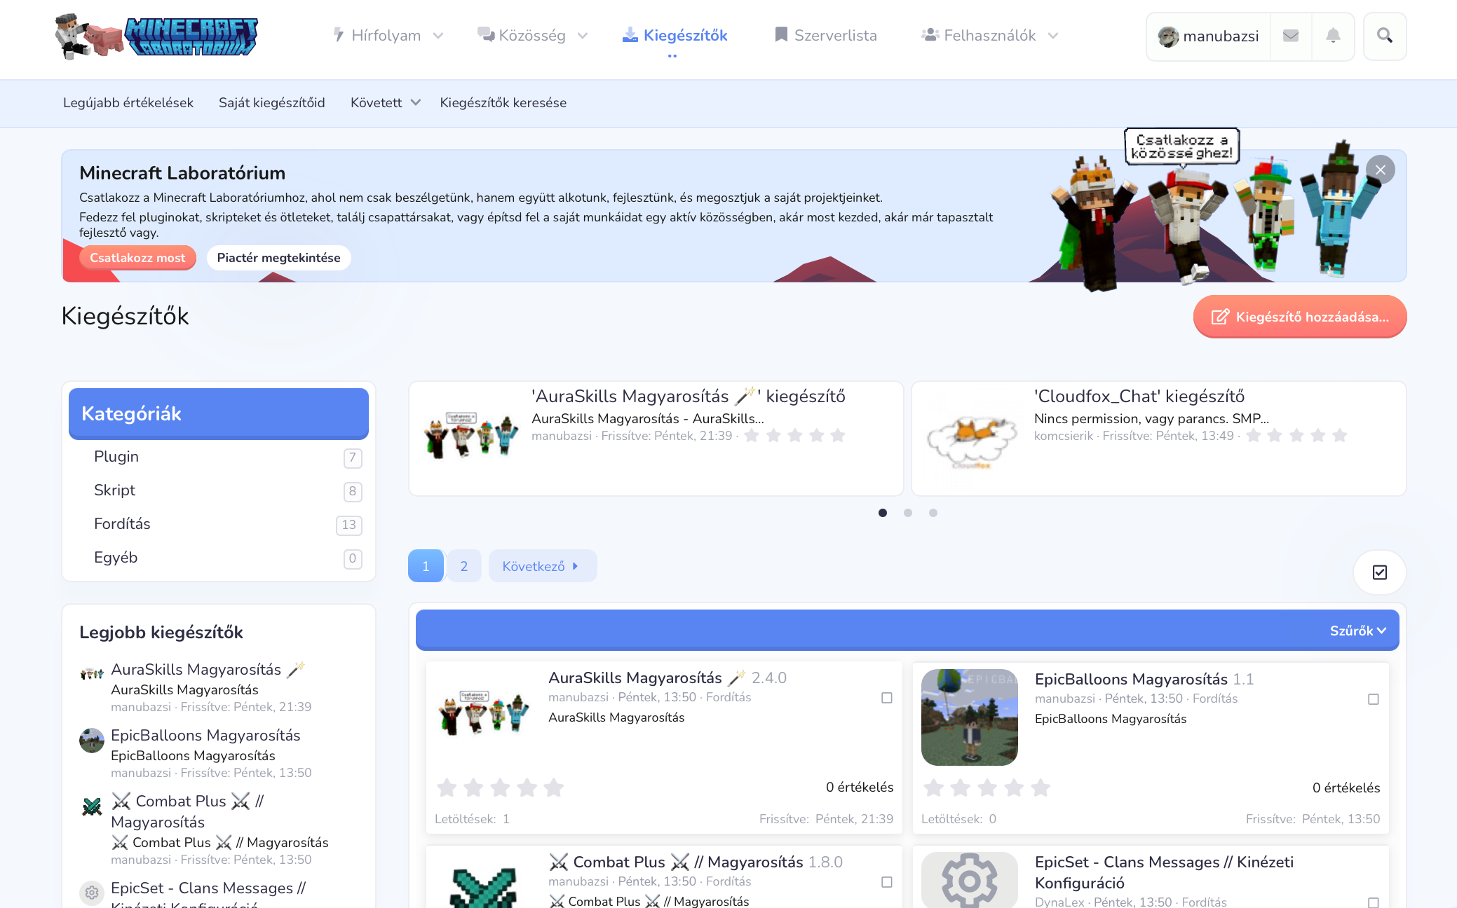Go to page 2 of results

click(464, 566)
